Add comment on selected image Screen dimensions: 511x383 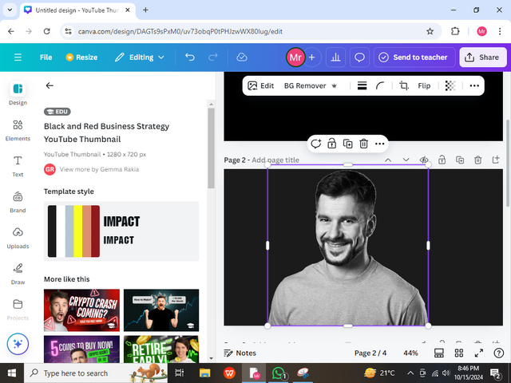316,144
